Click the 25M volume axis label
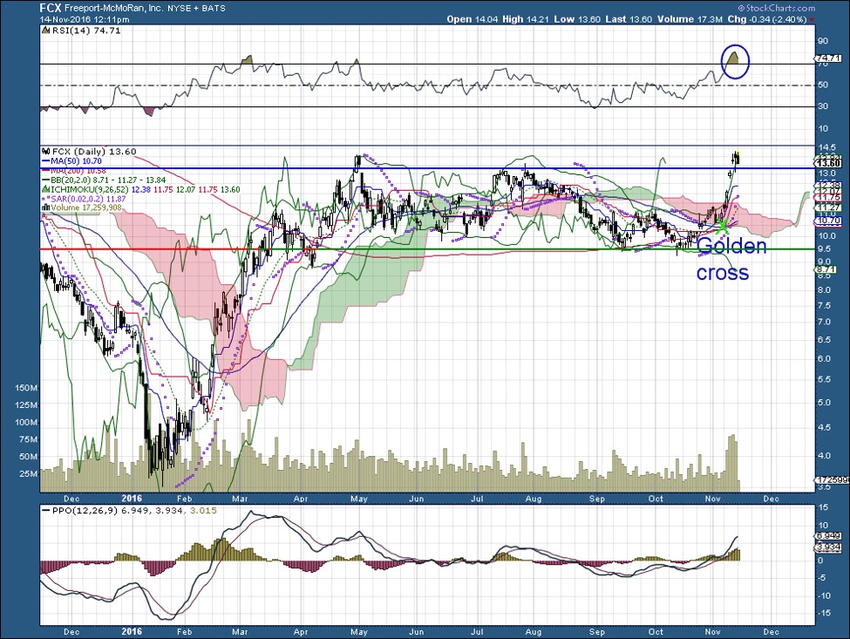850x639 pixels. coord(28,473)
